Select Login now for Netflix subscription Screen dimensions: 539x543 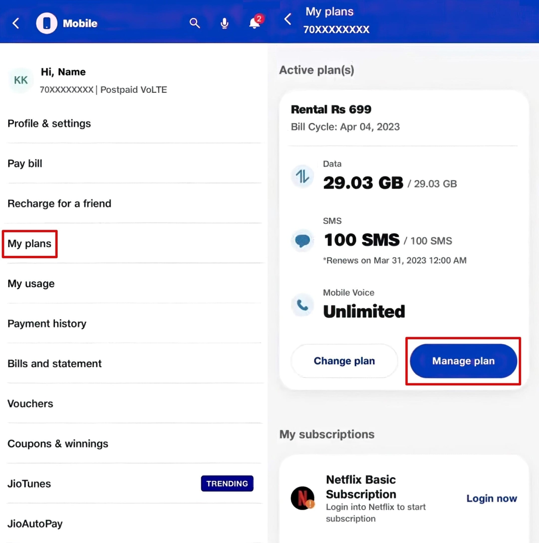[491, 498]
